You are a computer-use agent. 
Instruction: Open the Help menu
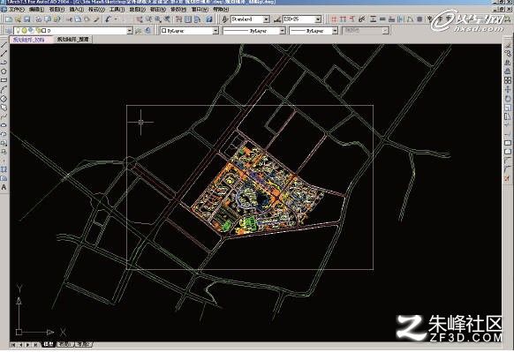point(221,10)
